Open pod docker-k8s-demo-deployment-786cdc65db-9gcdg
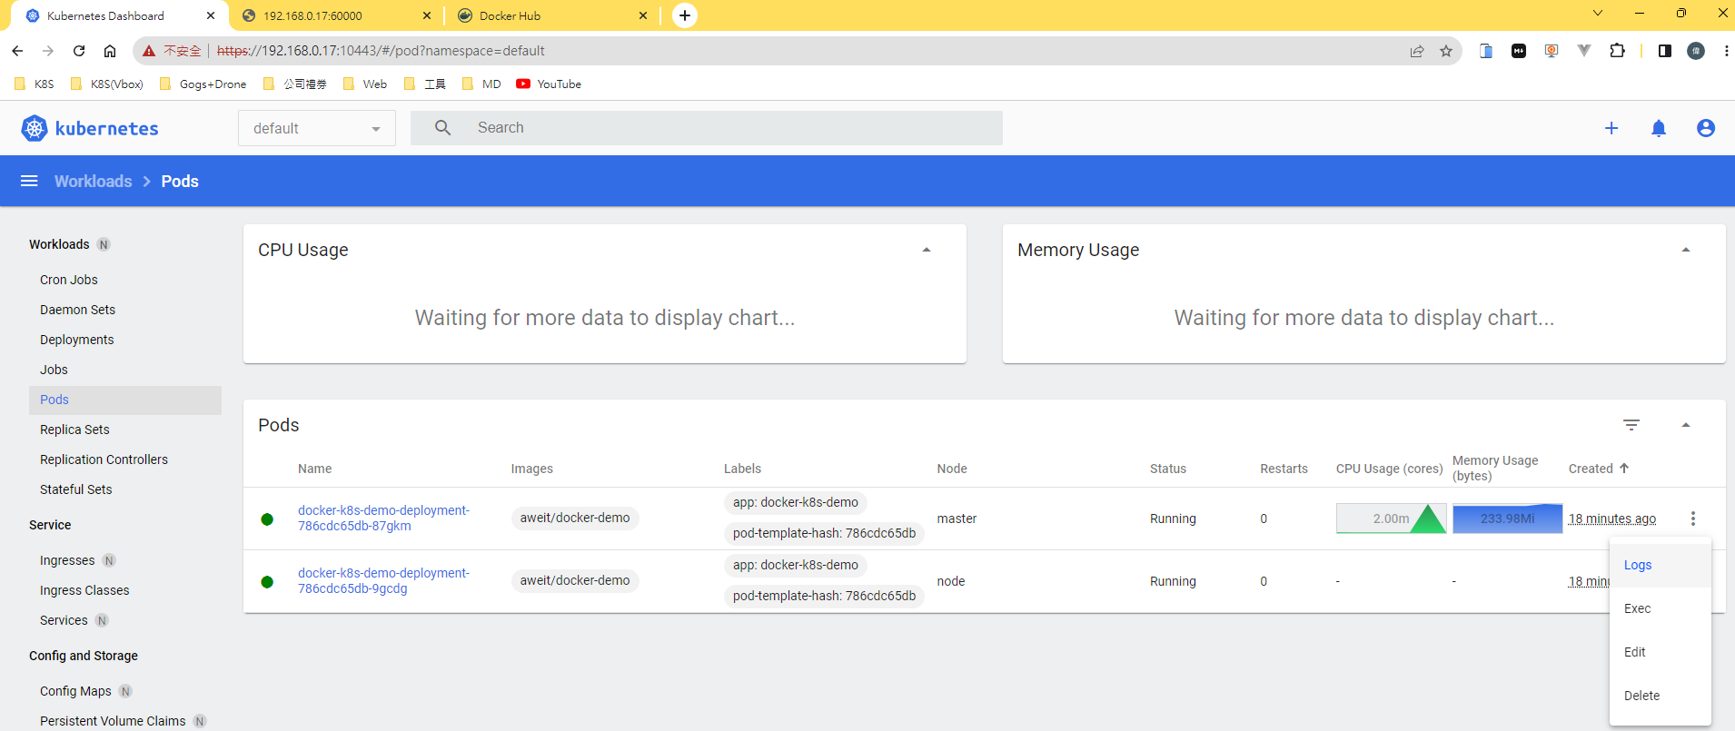 tap(383, 580)
